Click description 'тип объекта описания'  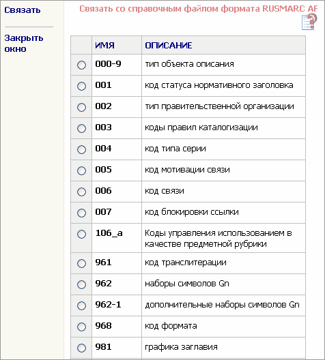point(189,64)
